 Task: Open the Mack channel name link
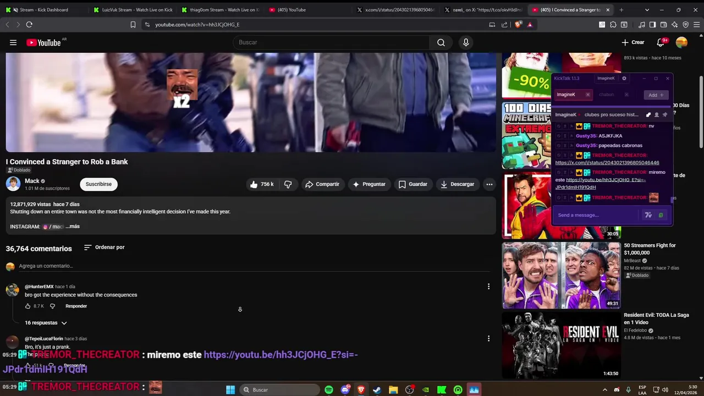[x=32, y=181]
